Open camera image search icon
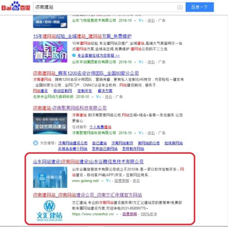Viewport: 228px width, 227px height. coord(180,7)
